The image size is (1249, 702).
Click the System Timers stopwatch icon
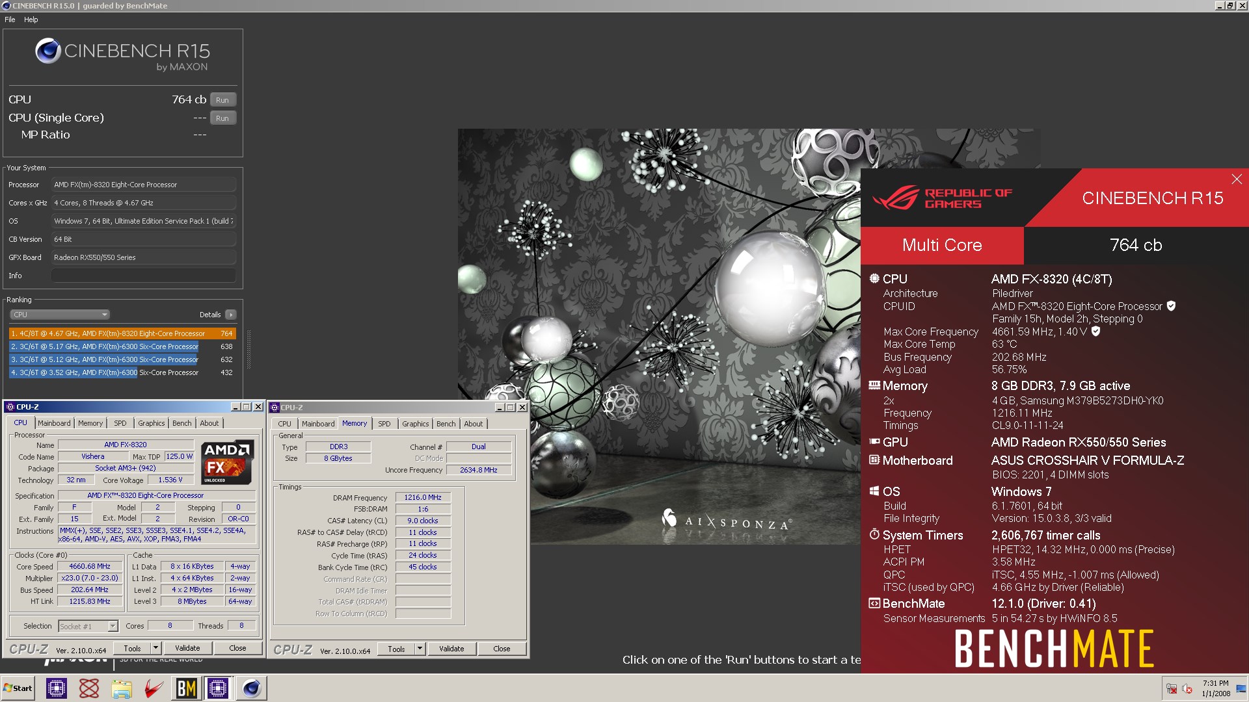(874, 534)
